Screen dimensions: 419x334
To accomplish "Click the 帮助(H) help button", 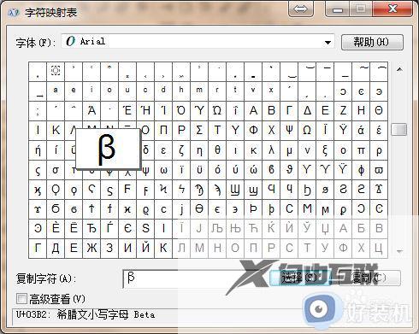I will (372, 42).
